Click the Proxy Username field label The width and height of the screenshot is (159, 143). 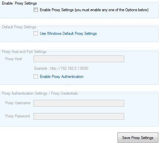coord(18,103)
